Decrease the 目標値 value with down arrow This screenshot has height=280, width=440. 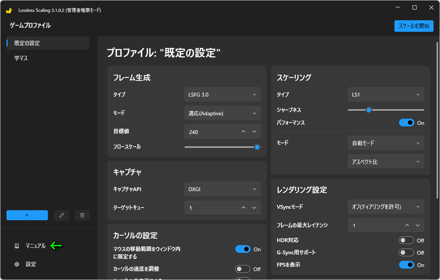pyautogui.click(x=254, y=131)
